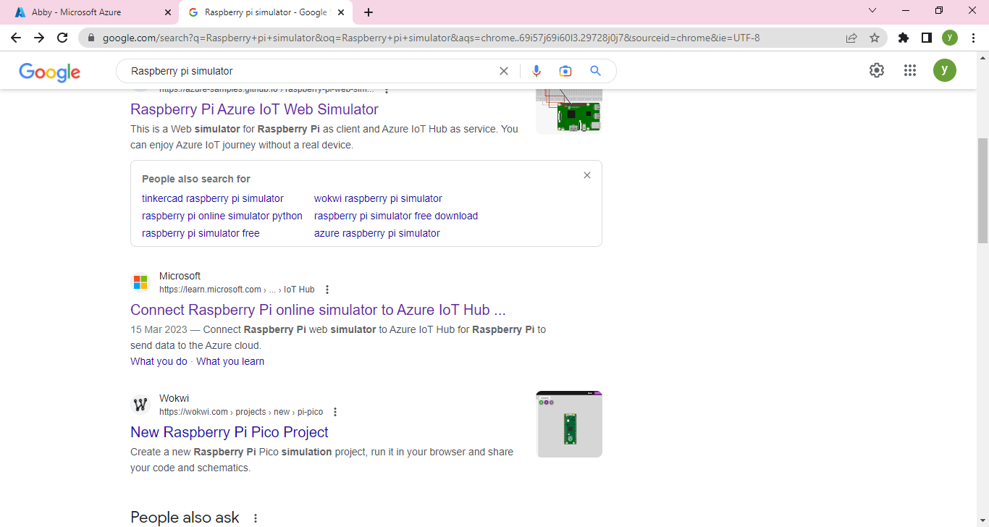Open Raspberry Pi Azure IoT Web Simulator result
The height and width of the screenshot is (527, 989).
[x=254, y=109]
